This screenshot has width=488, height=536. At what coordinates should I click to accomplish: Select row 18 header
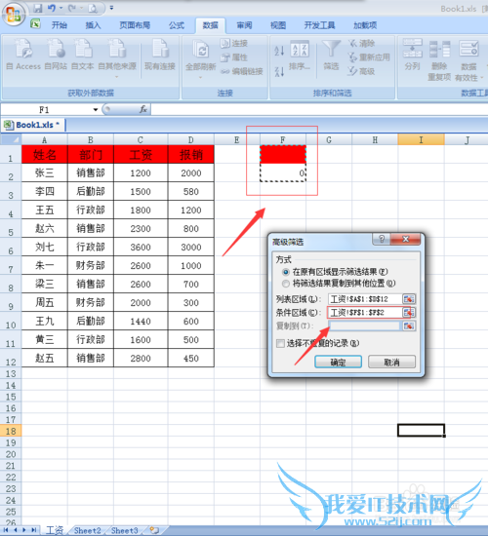11,431
